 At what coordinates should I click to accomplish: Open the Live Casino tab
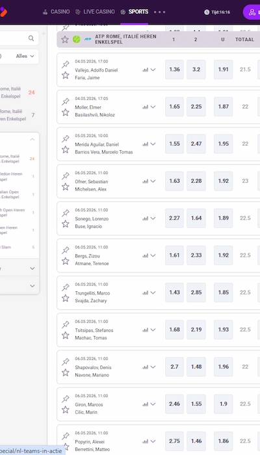95,12
